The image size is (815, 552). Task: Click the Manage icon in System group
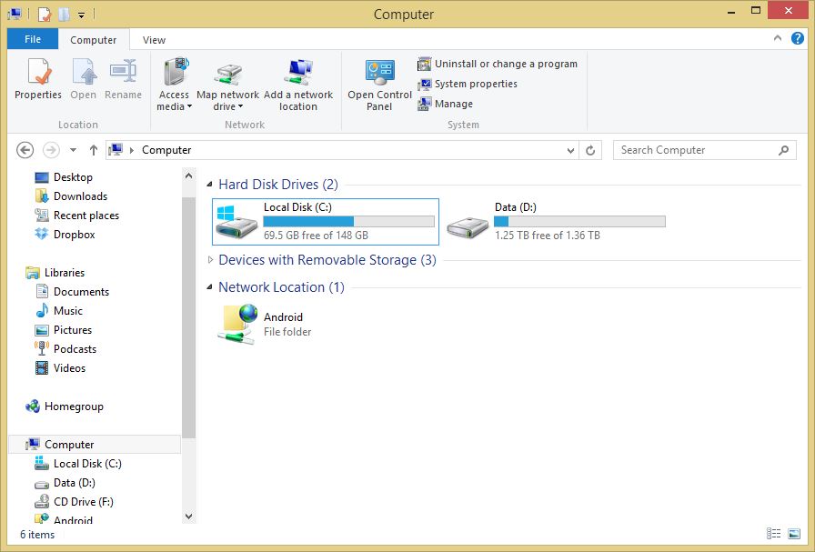point(424,104)
